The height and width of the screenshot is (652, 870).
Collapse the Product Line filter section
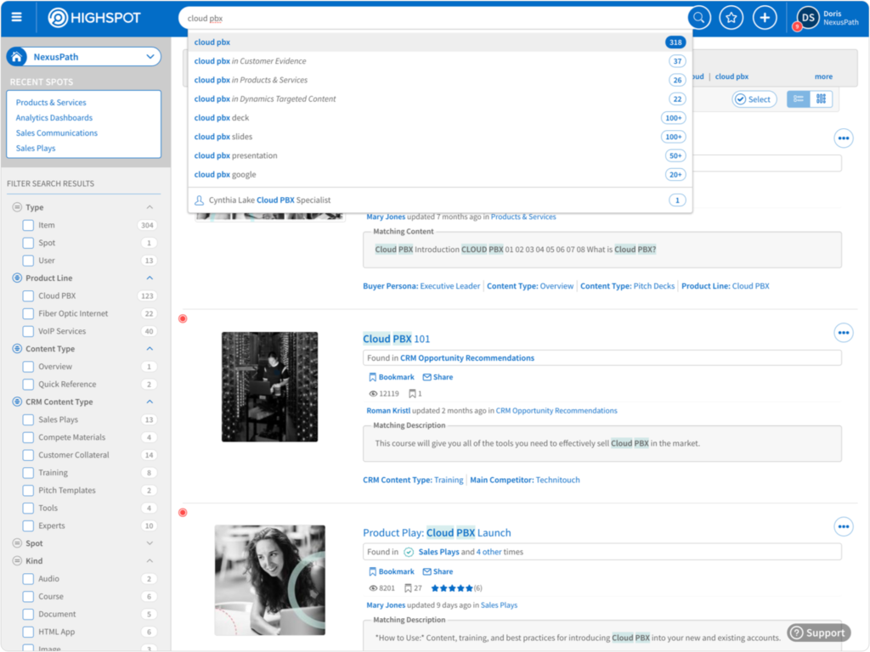click(x=150, y=278)
